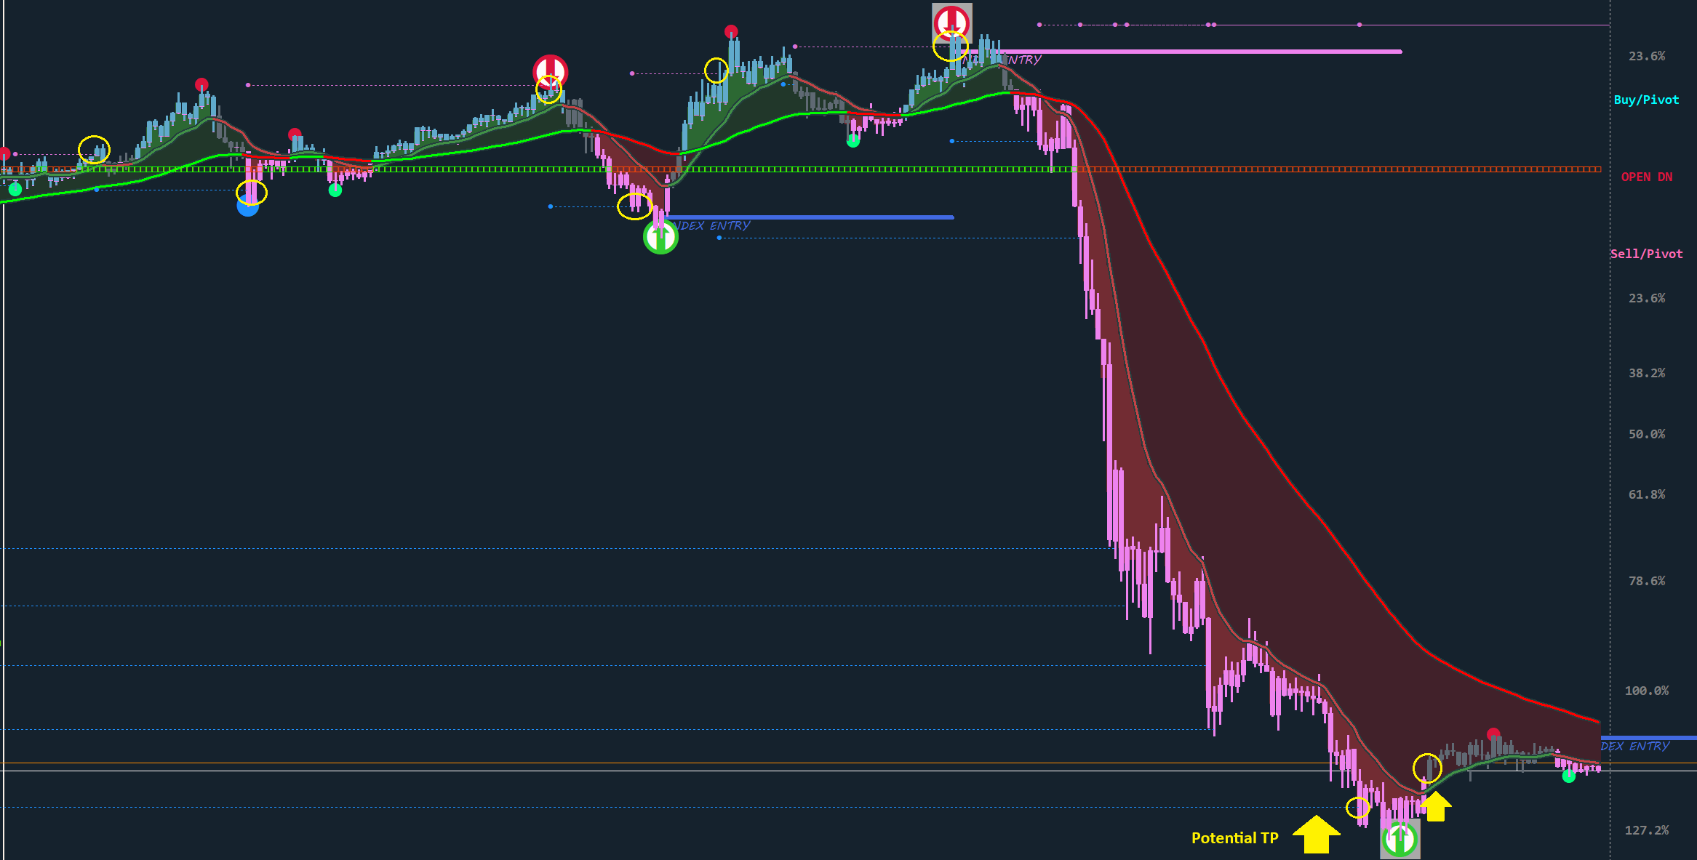Click red down-arrow signal in gray box
This screenshot has height=860, width=1697.
click(x=951, y=21)
